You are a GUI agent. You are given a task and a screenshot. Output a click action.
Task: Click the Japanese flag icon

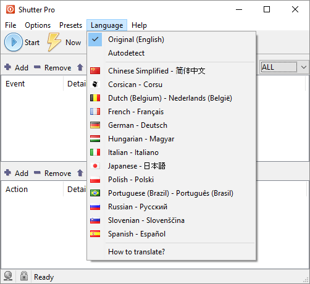click(x=95, y=166)
